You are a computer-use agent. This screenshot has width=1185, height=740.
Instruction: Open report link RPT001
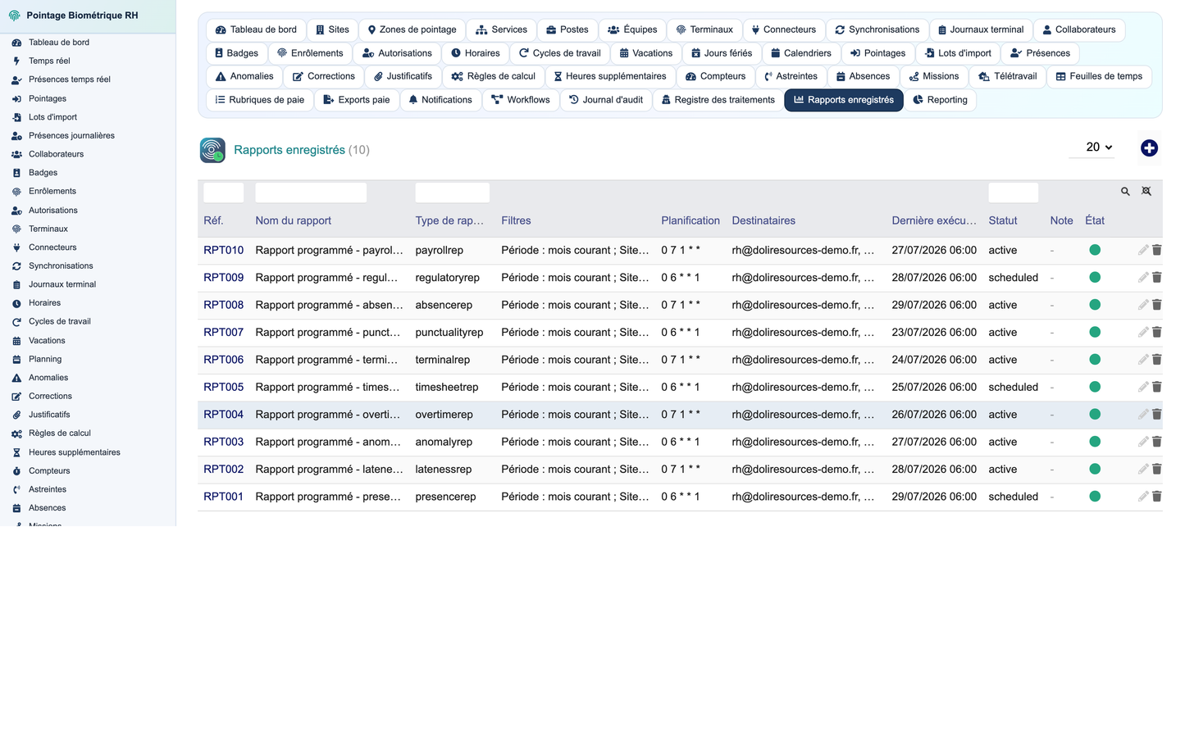point(223,497)
